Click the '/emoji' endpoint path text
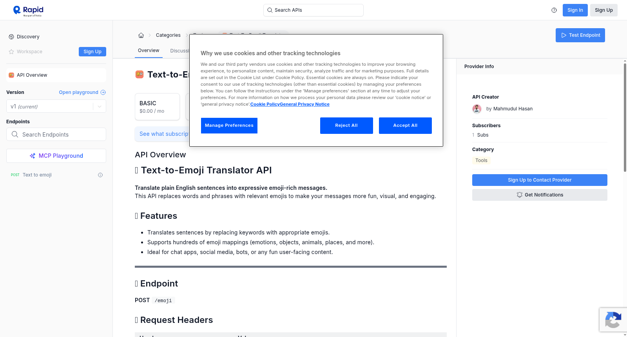Screen dimensions: 627x337 [x=163, y=301]
